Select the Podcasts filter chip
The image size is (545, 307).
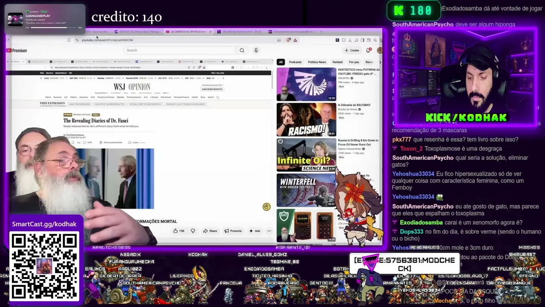pyautogui.click(x=295, y=62)
